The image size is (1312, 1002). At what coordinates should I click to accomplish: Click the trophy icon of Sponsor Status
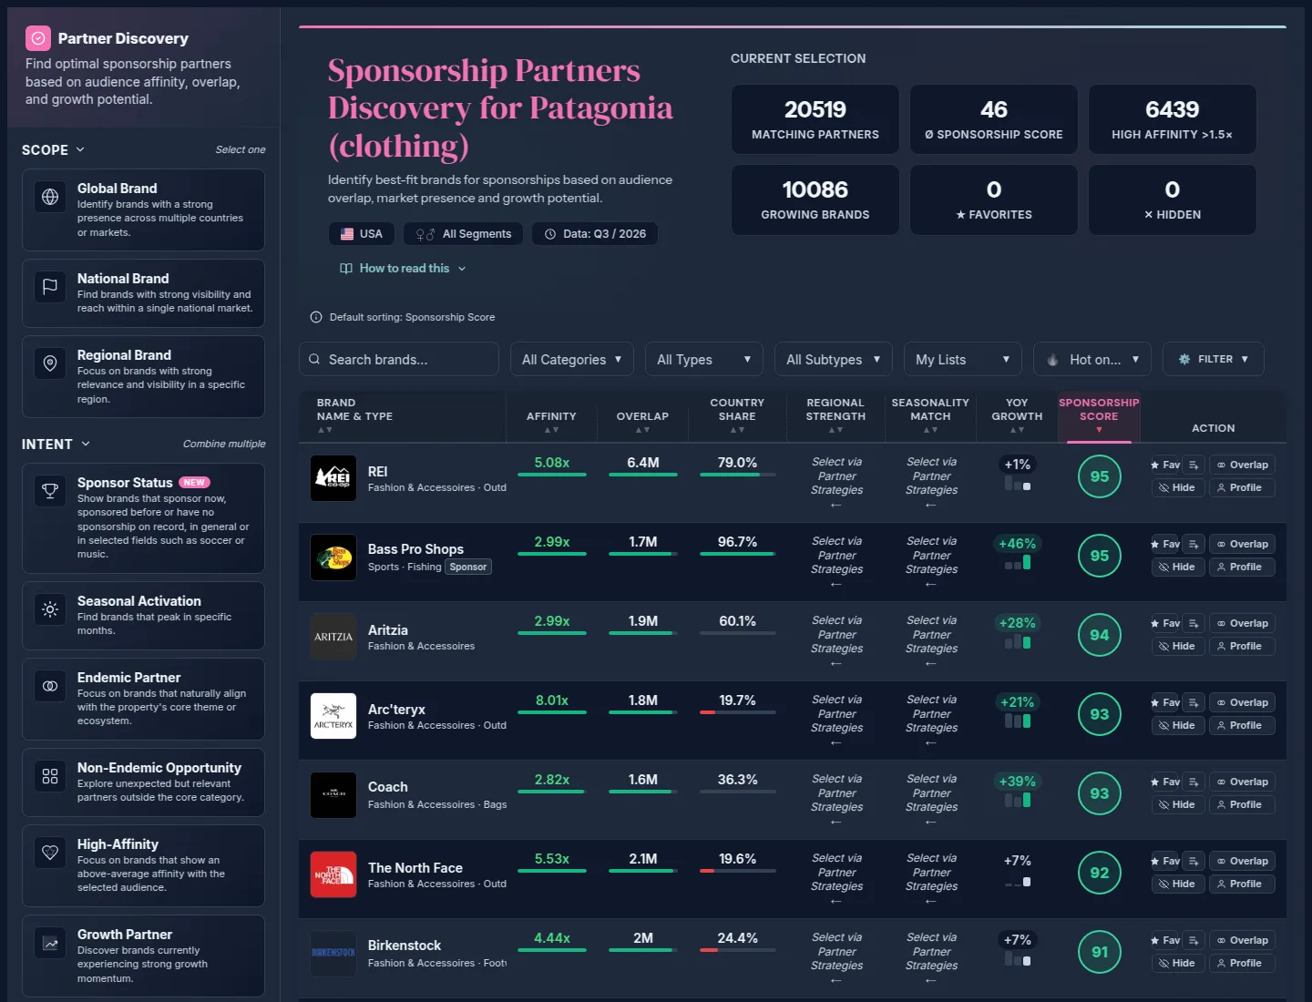click(x=50, y=491)
